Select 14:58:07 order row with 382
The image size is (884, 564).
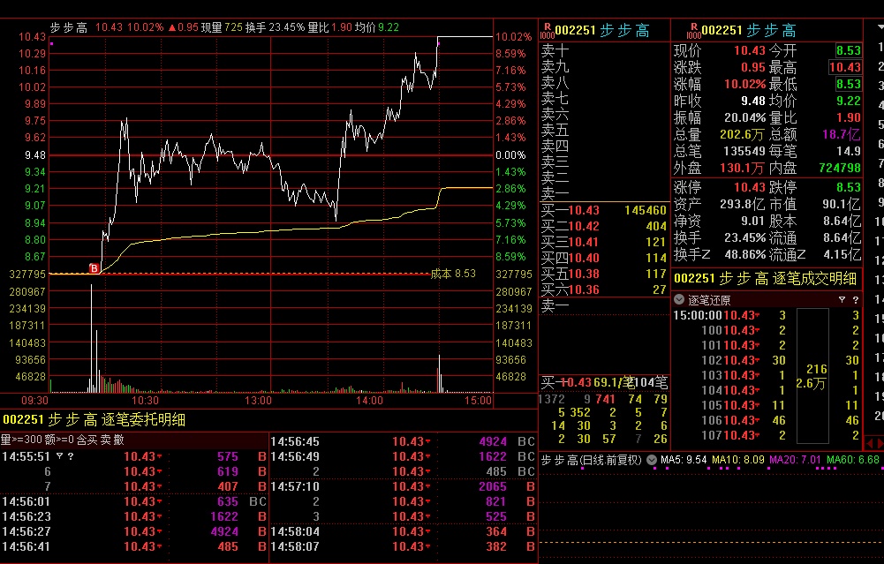[403, 546]
